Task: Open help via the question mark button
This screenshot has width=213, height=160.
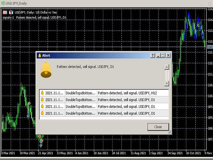Action: pyautogui.click(x=152, y=55)
